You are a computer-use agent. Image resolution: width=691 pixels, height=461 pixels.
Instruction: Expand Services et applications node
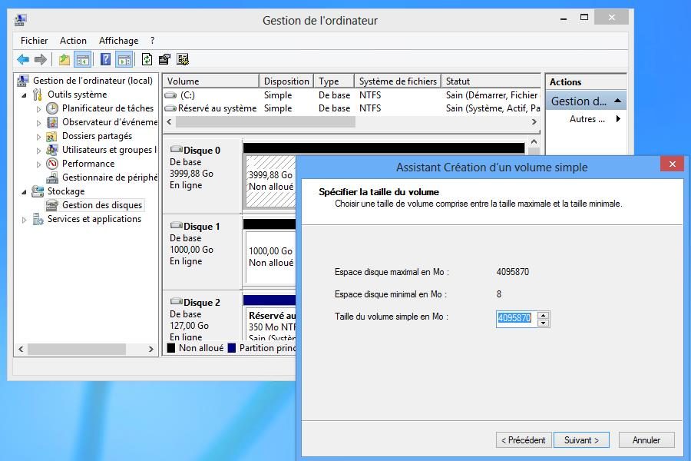24,220
